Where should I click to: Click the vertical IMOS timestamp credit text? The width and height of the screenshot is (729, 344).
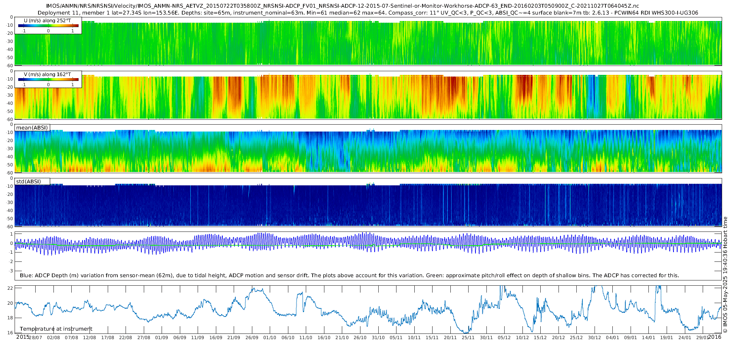pyautogui.click(x=725, y=275)
